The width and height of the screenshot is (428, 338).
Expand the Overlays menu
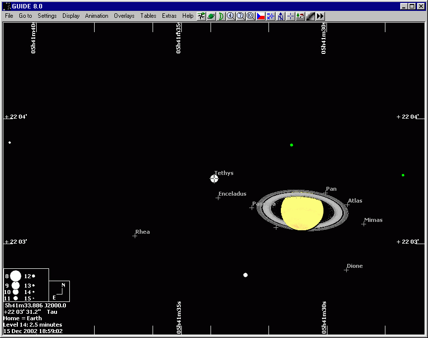tap(124, 16)
